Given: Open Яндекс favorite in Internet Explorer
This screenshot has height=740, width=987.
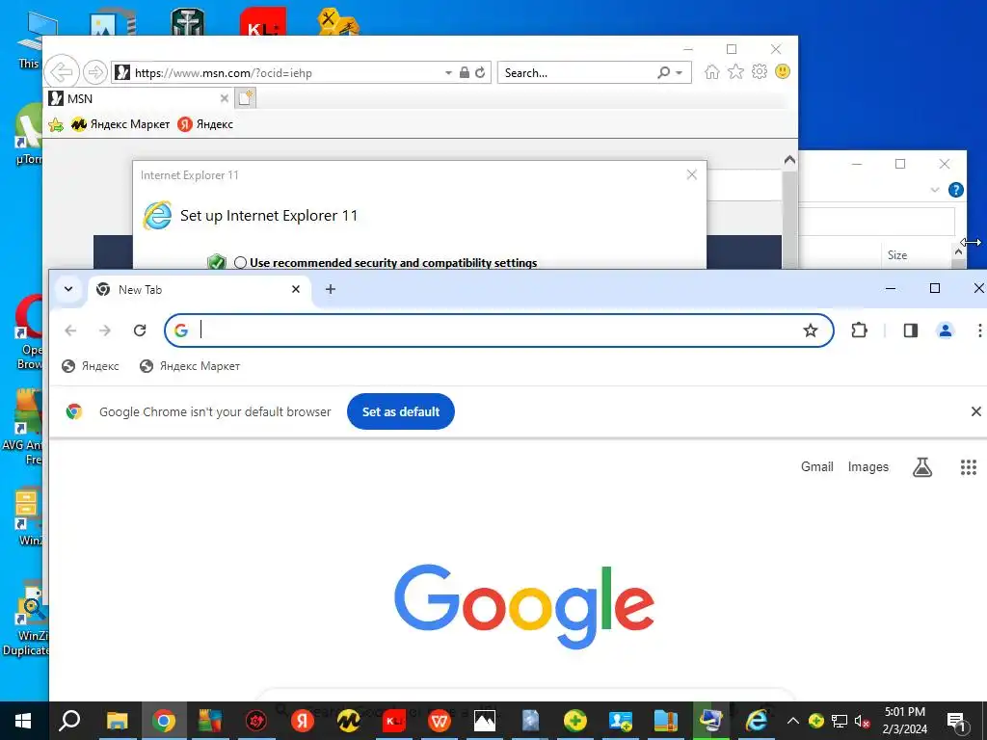Looking at the screenshot, I should click(205, 124).
